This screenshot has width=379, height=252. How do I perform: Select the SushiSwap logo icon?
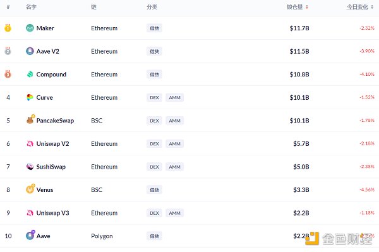pyautogui.click(x=30, y=167)
